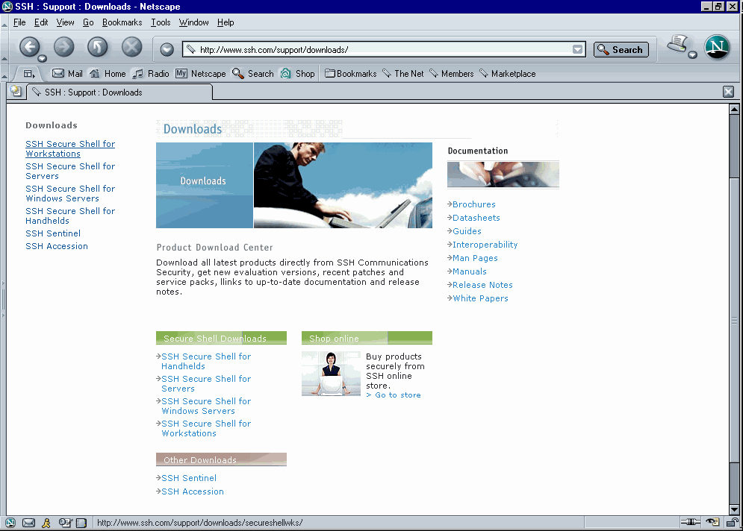Open the dropdown left of address bar
743x531 pixels.
[x=167, y=50]
